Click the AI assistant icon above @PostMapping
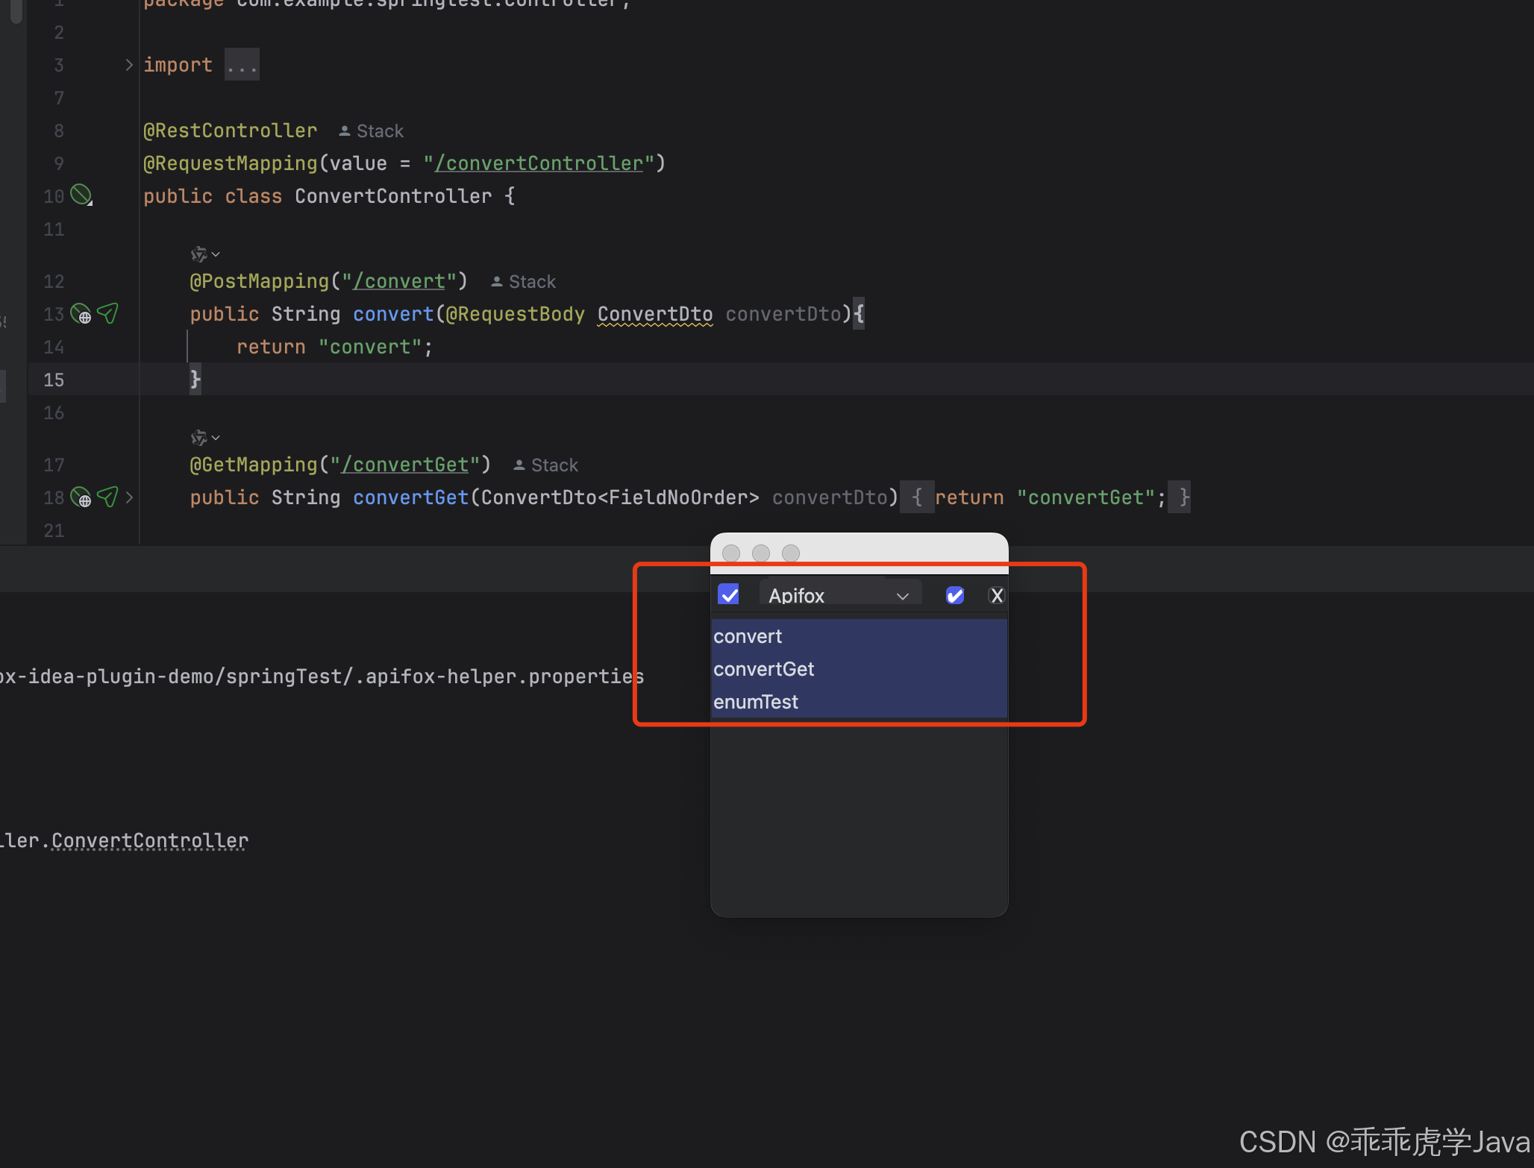This screenshot has height=1168, width=1534. point(199,254)
